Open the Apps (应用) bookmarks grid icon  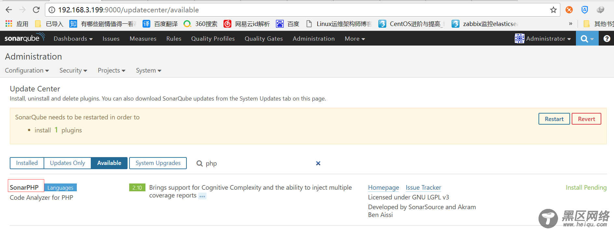click(x=9, y=24)
